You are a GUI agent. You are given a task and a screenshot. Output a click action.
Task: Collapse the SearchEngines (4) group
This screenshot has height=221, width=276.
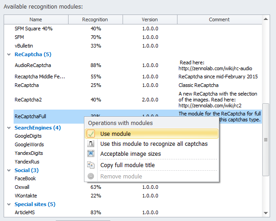click(9, 128)
